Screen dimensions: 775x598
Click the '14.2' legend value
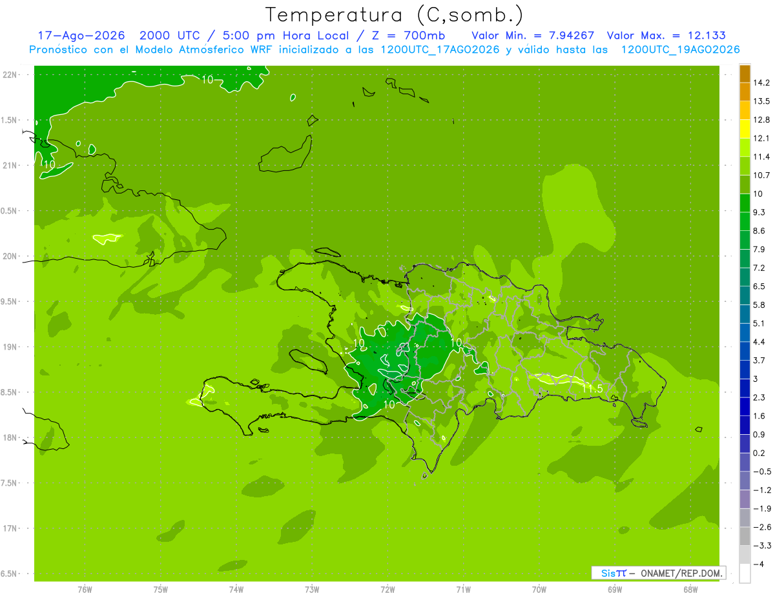click(x=761, y=83)
